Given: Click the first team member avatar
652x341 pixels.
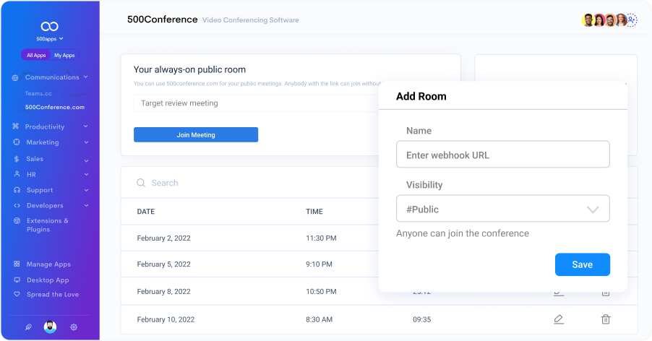Looking at the screenshot, I should 588,20.
